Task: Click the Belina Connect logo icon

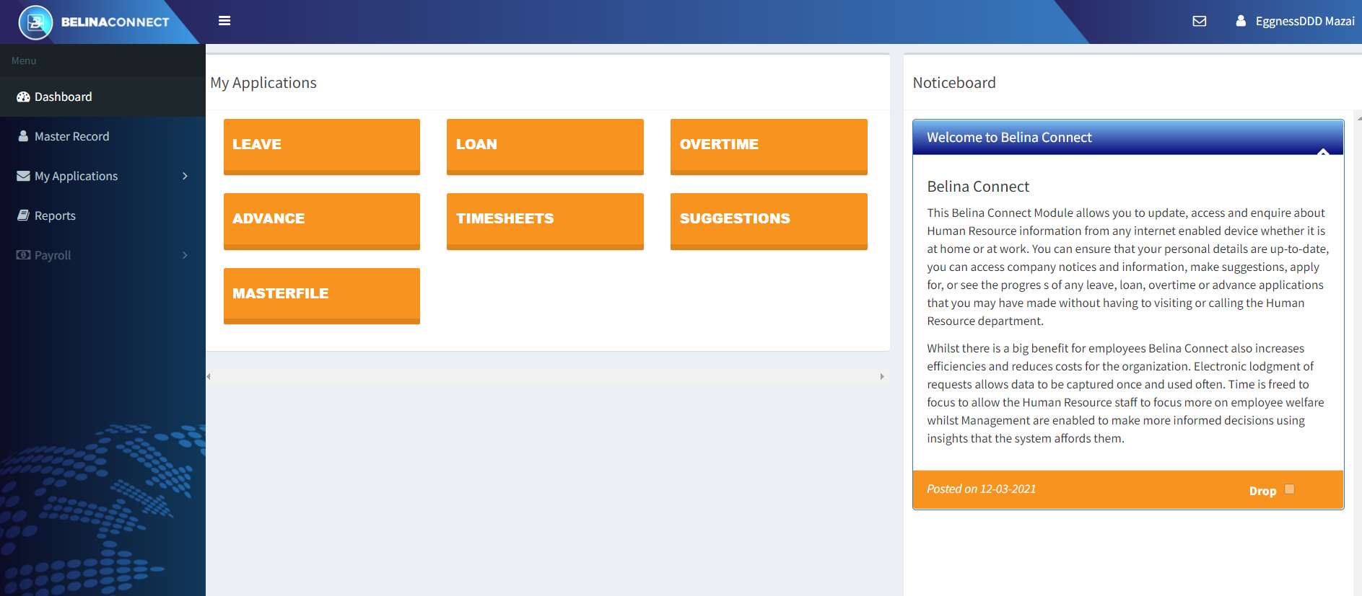Action: pyautogui.click(x=35, y=22)
